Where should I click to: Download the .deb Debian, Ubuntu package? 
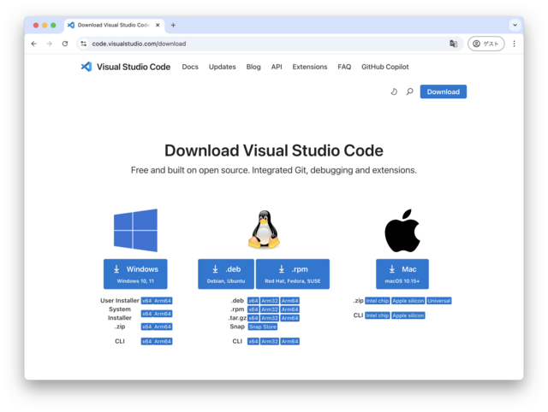[226, 274]
